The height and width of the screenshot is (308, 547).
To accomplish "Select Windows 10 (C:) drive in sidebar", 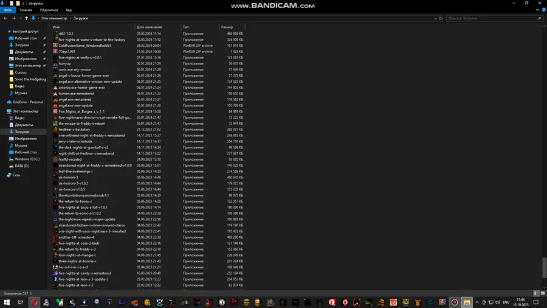I will 27,159.
